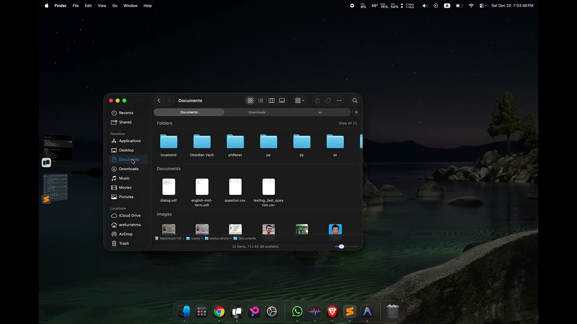Click Users in the path bar

click(x=193, y=238)
